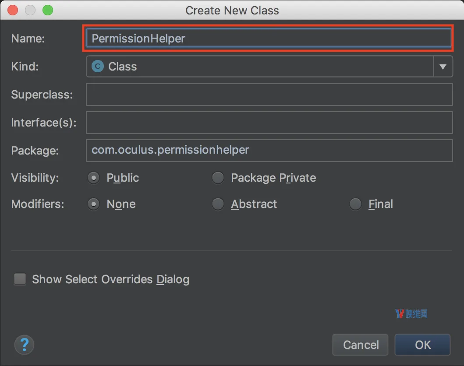Choose the None modifier radio button
The width and height of the screenshot is (464, 366).
pos(93,204)
